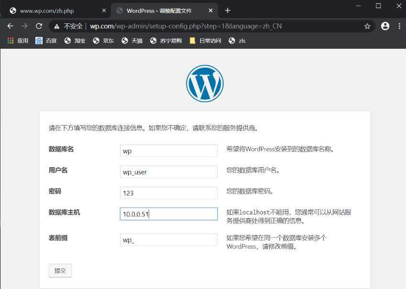Open the 天猫 bookmark
The image size is (406, 289).
click(x=132, y=41)
